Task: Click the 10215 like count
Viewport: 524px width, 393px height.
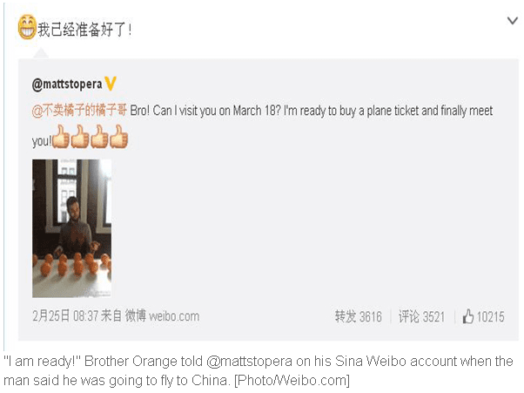Action: [x=490, y=316]
